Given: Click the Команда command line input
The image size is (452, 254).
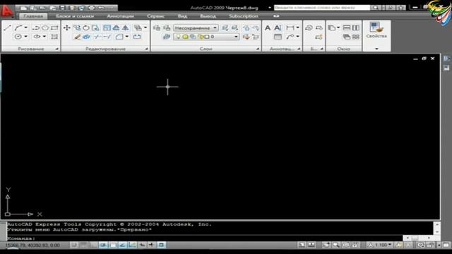Looking at the screenshot, I should point(204,238).
